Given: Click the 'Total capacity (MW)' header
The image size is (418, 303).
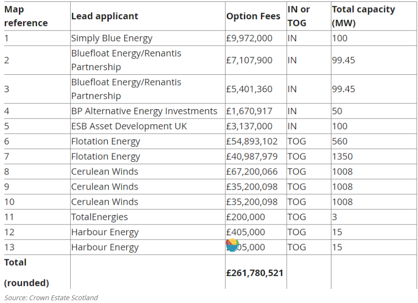Looking at the screenshot, I should [x=363, y=16].
